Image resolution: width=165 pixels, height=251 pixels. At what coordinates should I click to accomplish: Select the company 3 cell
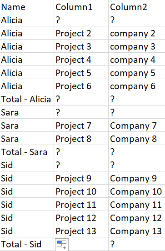135,46
